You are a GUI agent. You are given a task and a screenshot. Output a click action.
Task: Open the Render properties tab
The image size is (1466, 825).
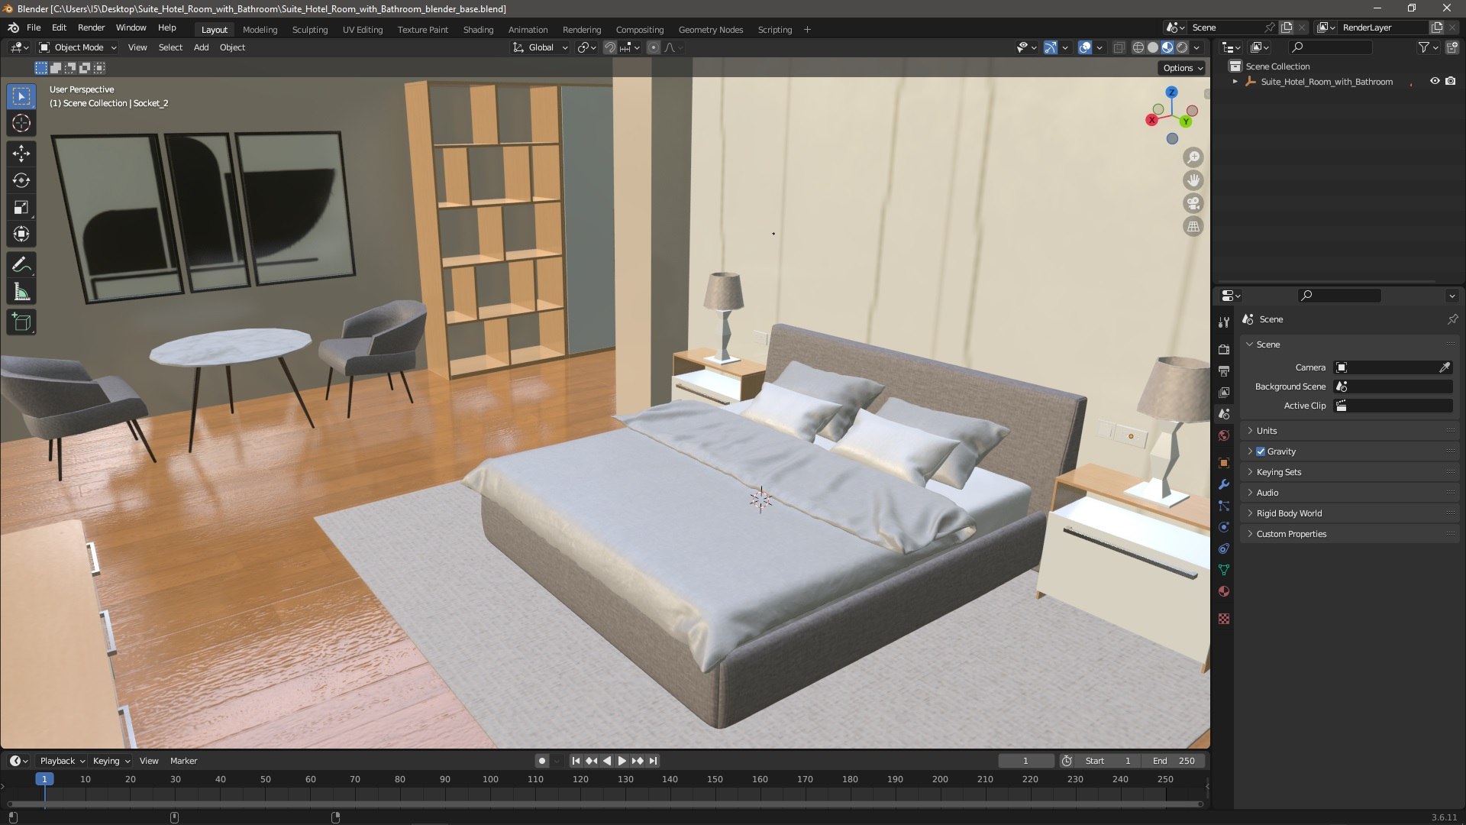(1224, 349)
